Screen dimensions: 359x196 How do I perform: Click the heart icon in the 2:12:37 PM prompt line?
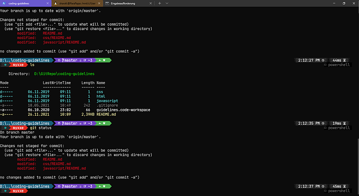104,187
